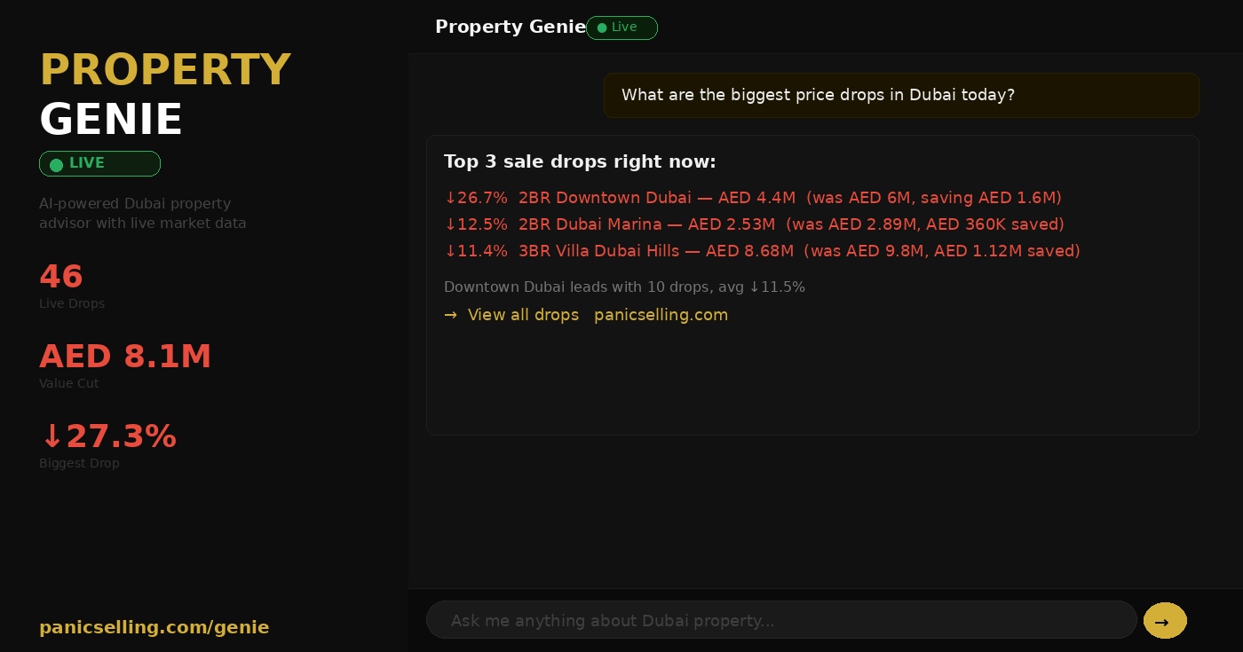Click the PROPERTY GENIE sidebar logo

click(165, 94)
